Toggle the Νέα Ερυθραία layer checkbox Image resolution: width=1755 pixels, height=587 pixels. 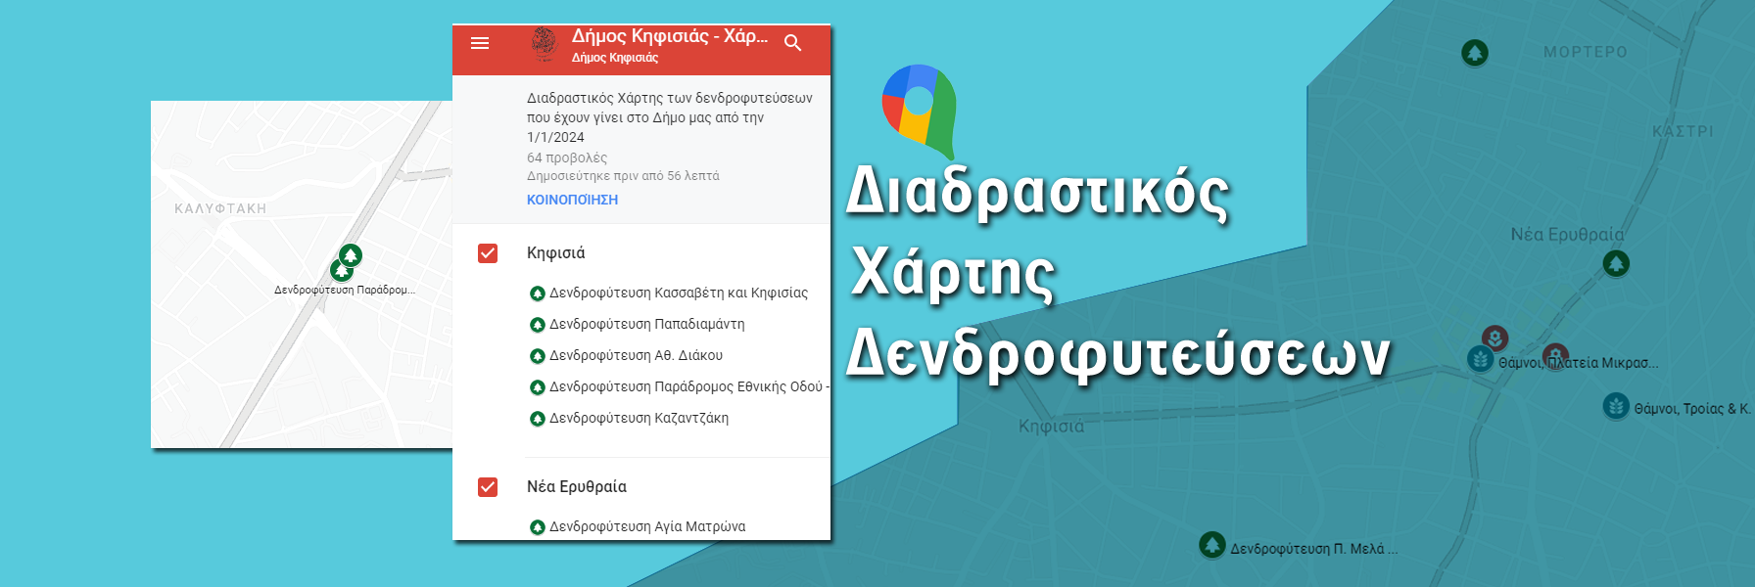coord(488,487)
